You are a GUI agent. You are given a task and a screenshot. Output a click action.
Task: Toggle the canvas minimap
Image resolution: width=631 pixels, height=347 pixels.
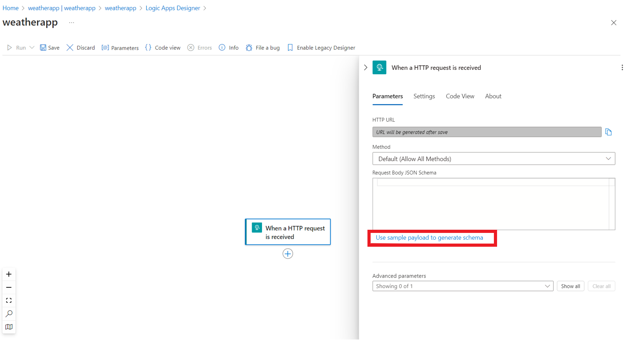coord(9,327)
